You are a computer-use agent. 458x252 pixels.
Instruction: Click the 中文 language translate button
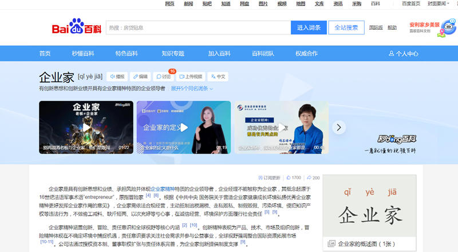[x=218, y=77]
